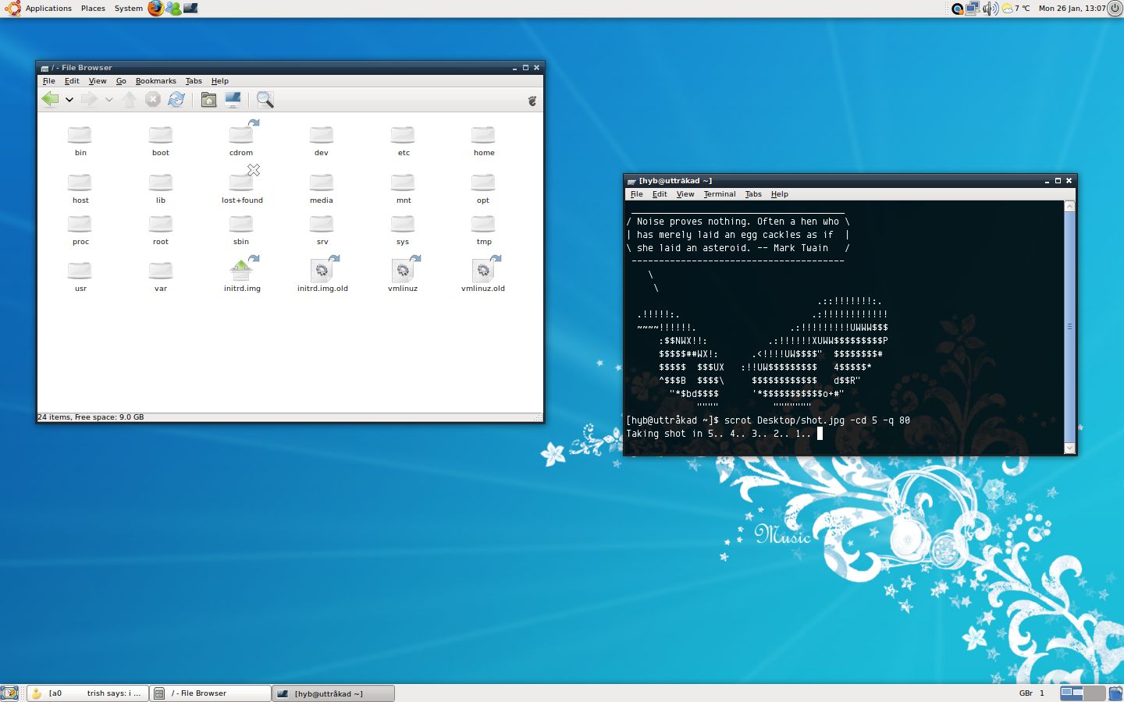Switch to the File Browser taskbar button

[x=210, y=693]
